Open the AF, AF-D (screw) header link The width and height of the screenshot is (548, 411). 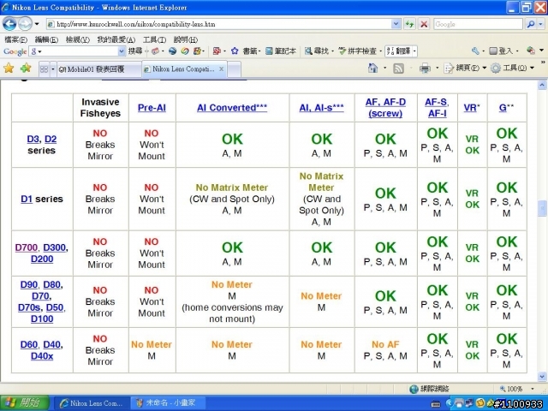(x=385, y=108)
